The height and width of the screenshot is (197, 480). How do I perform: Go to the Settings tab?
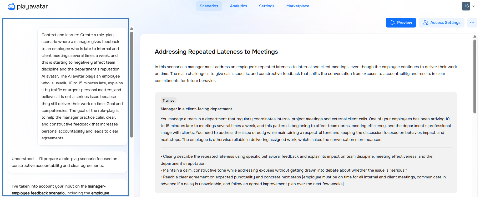(266, 6)
